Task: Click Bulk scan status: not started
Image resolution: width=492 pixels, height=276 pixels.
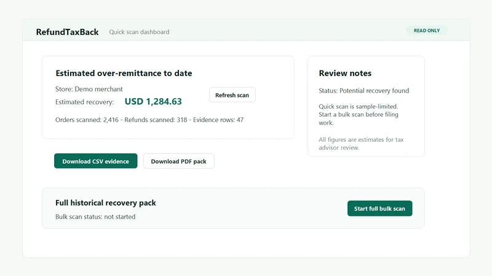Action: click(x=95, y=217)
